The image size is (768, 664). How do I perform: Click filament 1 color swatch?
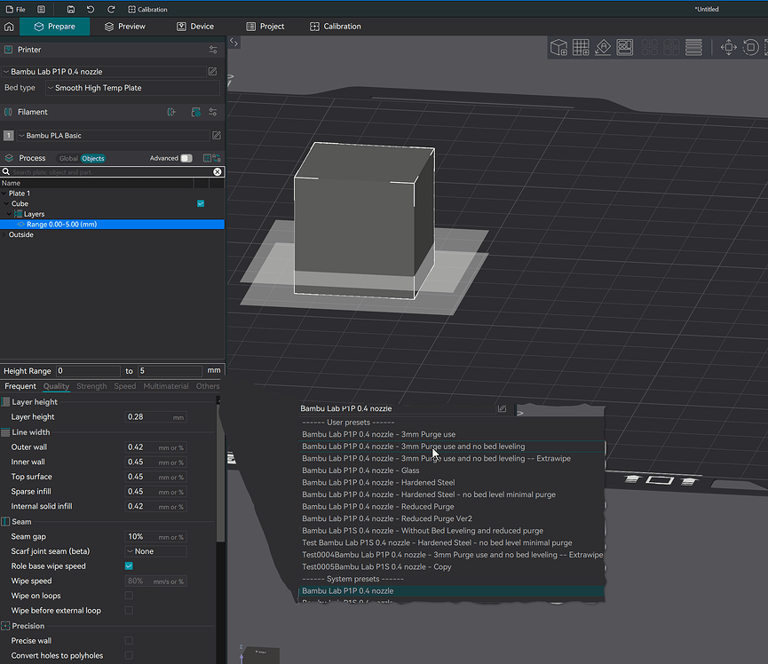coord(8,136)
